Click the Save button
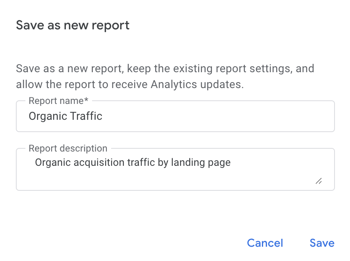This screenshot has height=261, width=350. pos(322,243)
